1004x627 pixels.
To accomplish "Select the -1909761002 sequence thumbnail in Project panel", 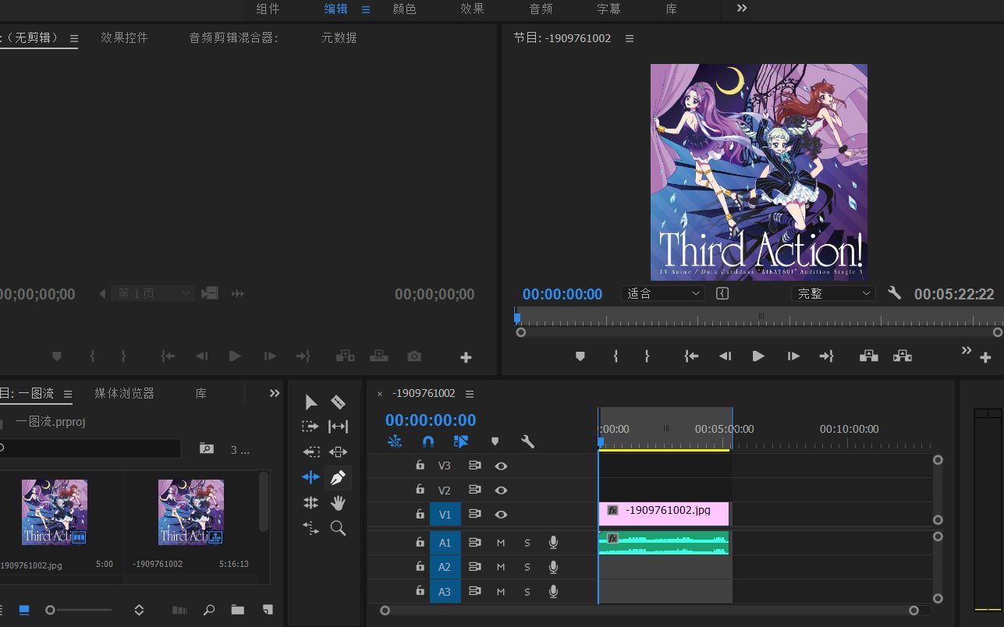I will pos(191,512).
